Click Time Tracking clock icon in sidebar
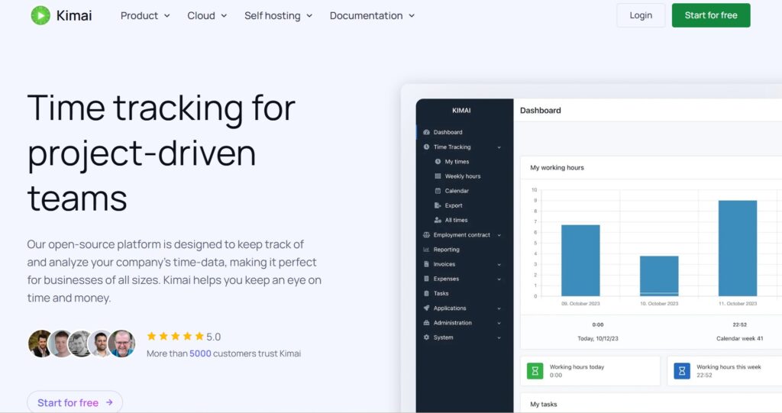The width and height of the screenshot is (782, 413). 426,147
